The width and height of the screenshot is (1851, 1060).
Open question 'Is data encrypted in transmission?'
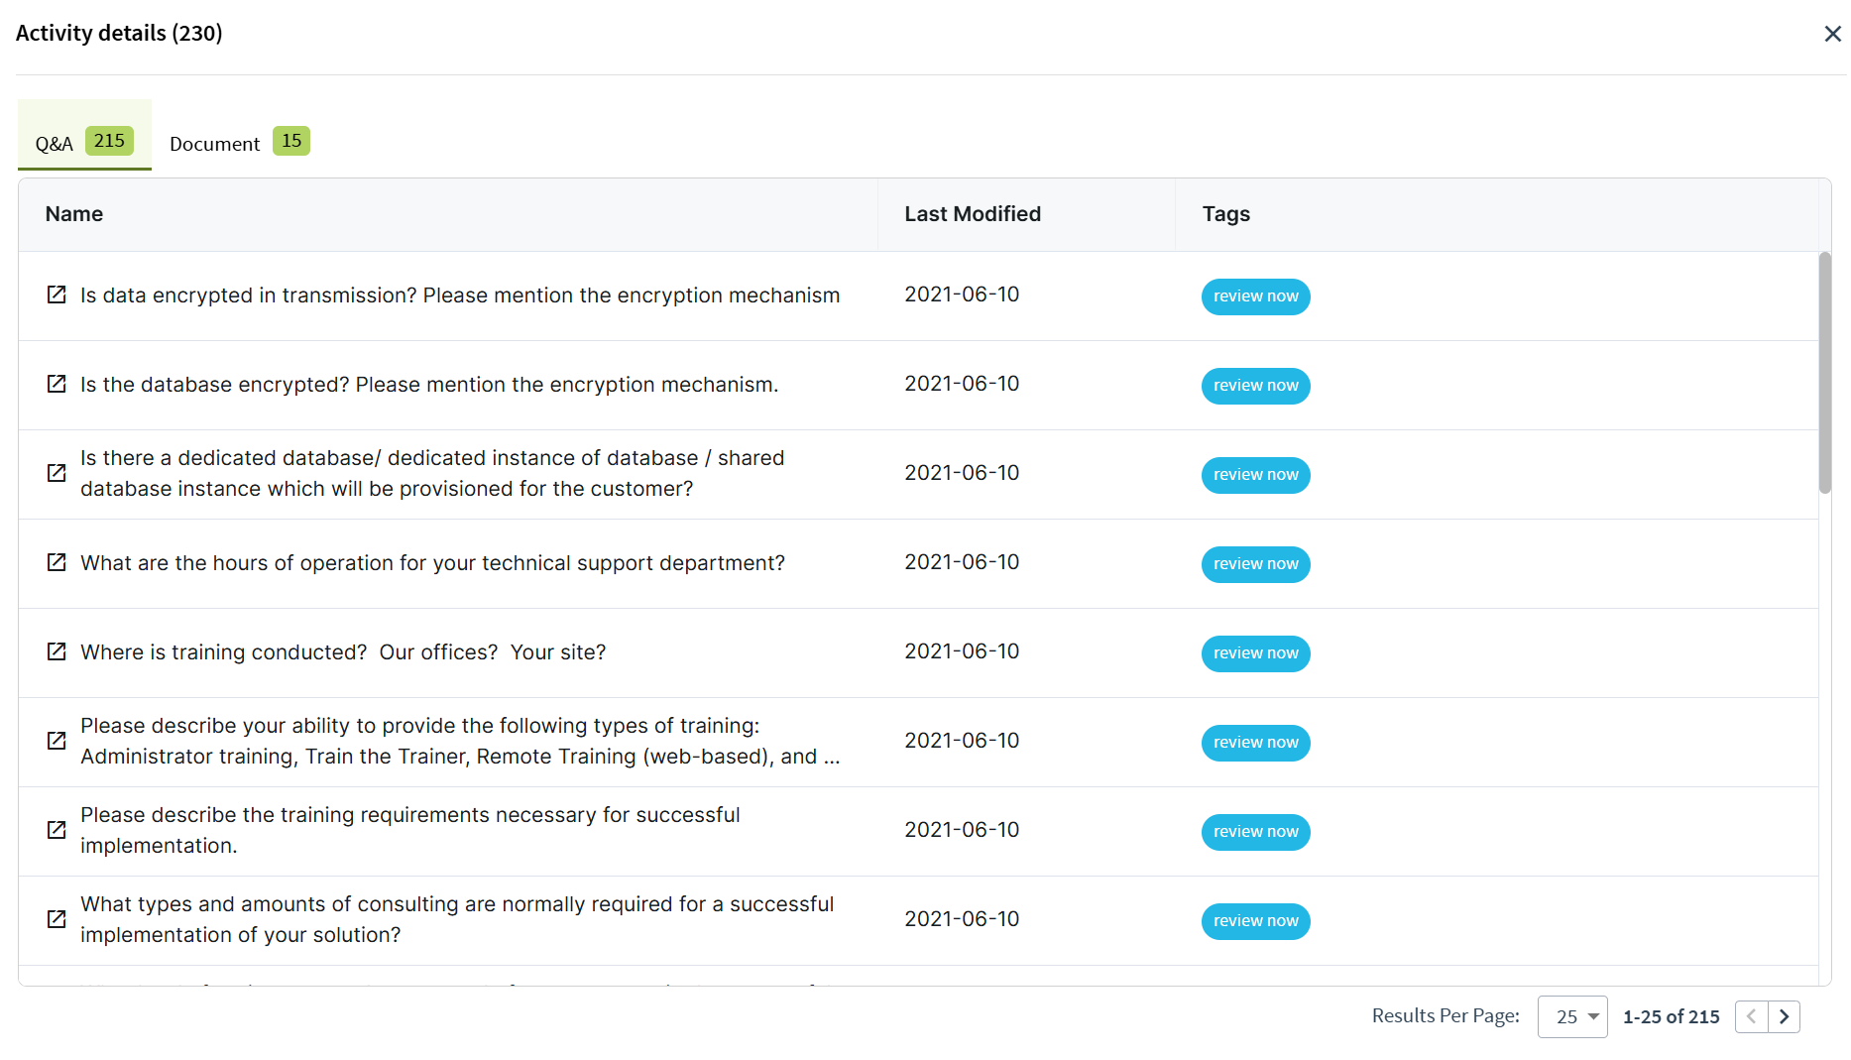(x=460, y=295)
